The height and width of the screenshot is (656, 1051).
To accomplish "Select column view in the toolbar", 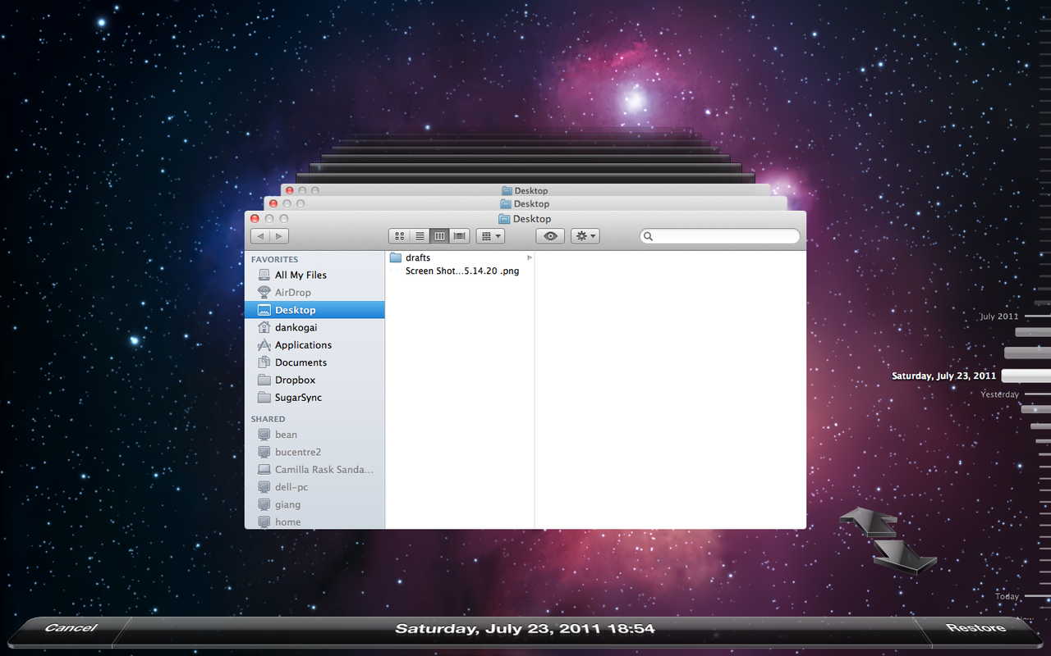I will [x=439, y=236].
